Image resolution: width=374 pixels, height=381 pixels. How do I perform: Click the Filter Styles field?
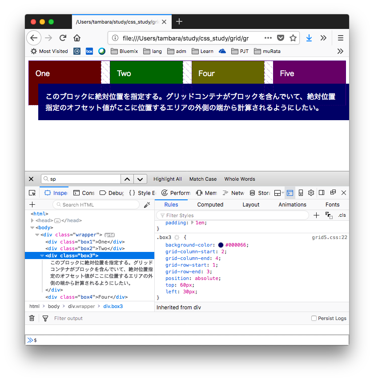[x=233, y=215]
